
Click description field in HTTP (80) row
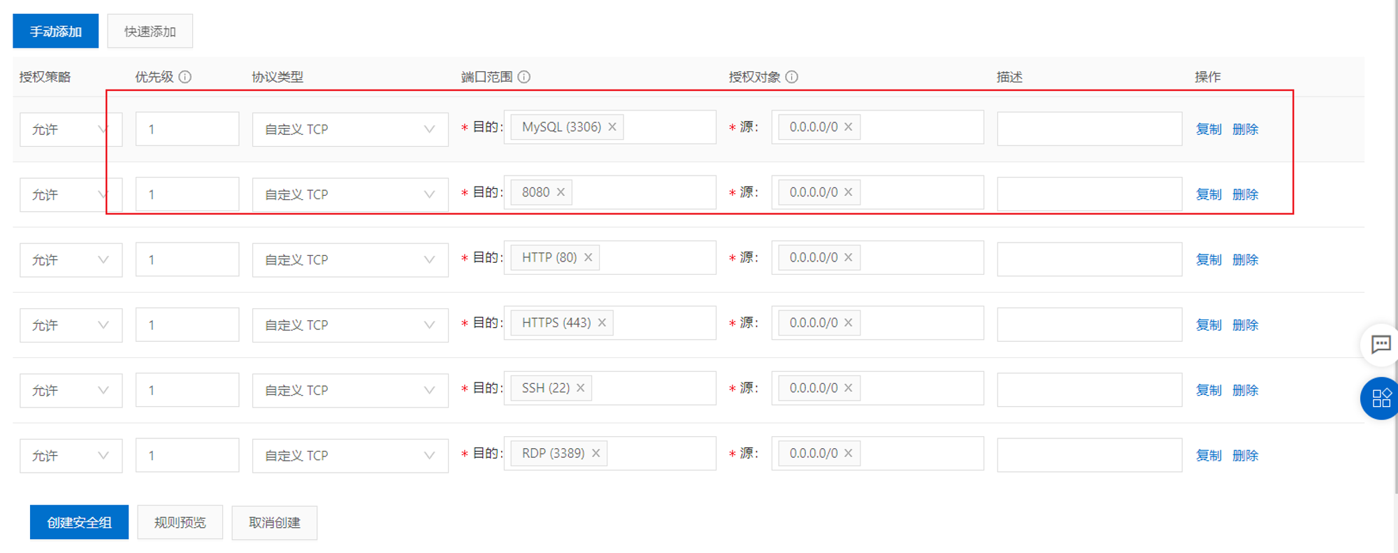coord(1090,260)
